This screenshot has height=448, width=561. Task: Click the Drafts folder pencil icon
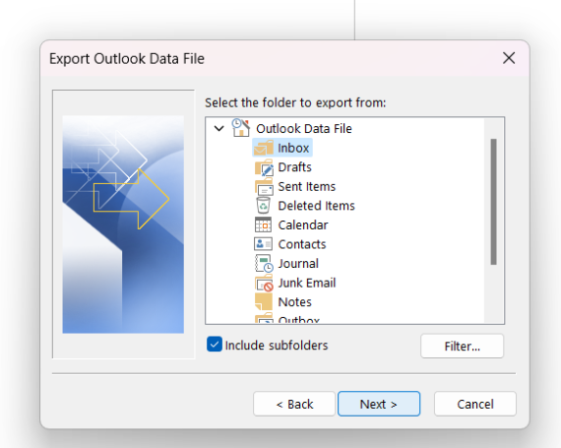264,167
